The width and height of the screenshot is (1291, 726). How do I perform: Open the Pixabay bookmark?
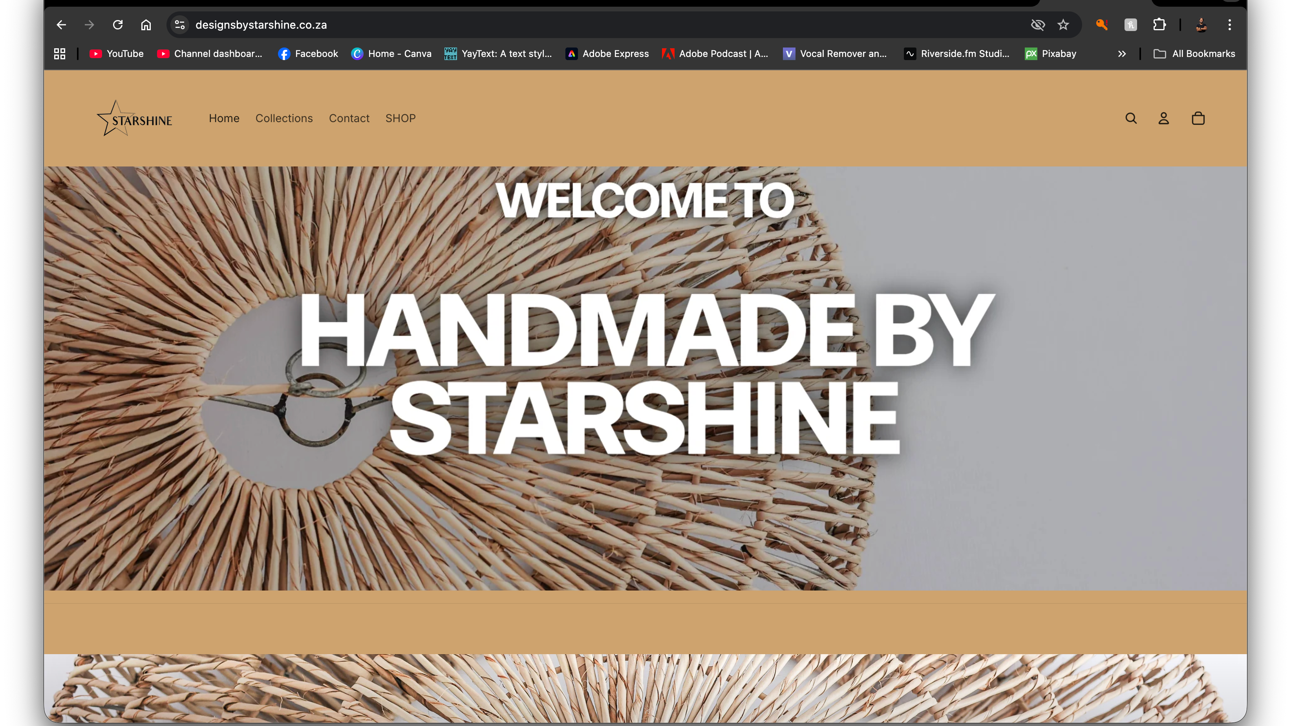coord(1050,54)
